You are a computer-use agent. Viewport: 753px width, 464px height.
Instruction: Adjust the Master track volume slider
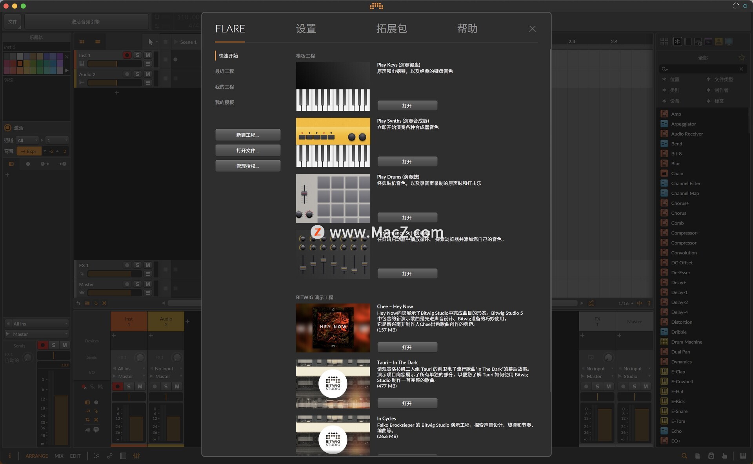[115, 293]
